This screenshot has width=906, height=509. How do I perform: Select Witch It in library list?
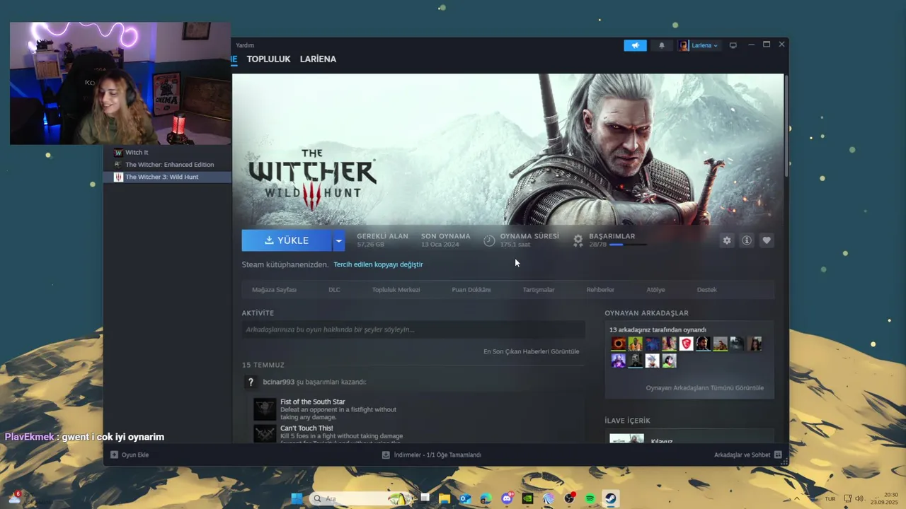167,152
